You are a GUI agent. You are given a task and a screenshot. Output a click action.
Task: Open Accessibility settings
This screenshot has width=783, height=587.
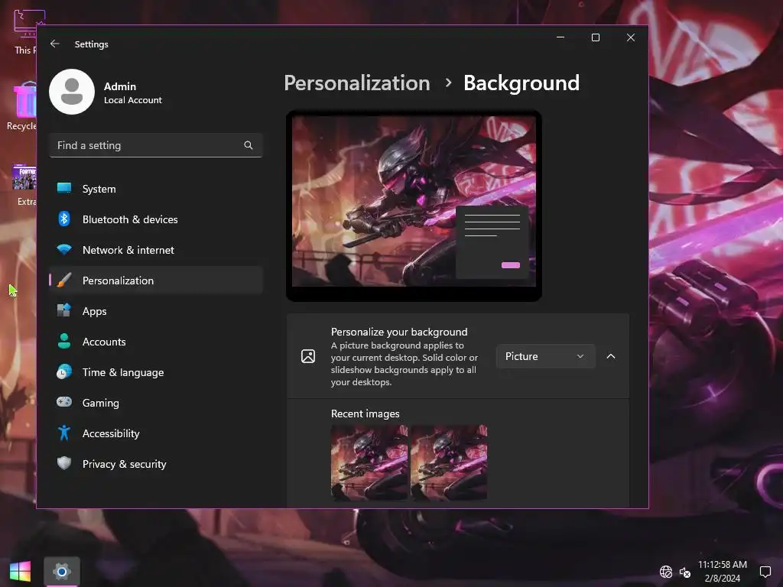pos(156,433)
